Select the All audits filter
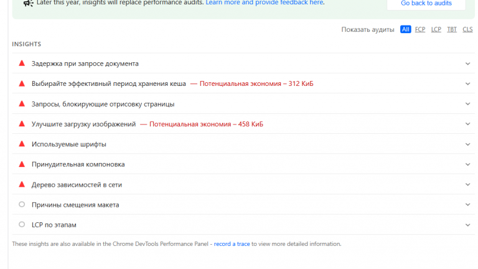The image size is (478, 269). (405, 29)
